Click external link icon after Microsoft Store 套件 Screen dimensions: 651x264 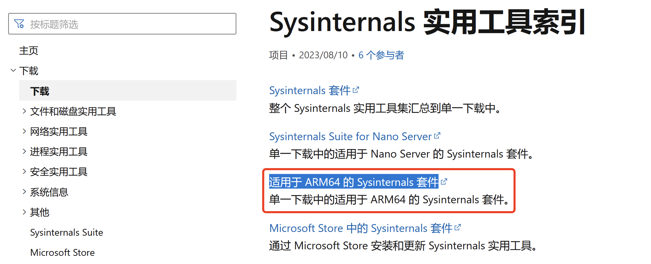tap(458, 228)
